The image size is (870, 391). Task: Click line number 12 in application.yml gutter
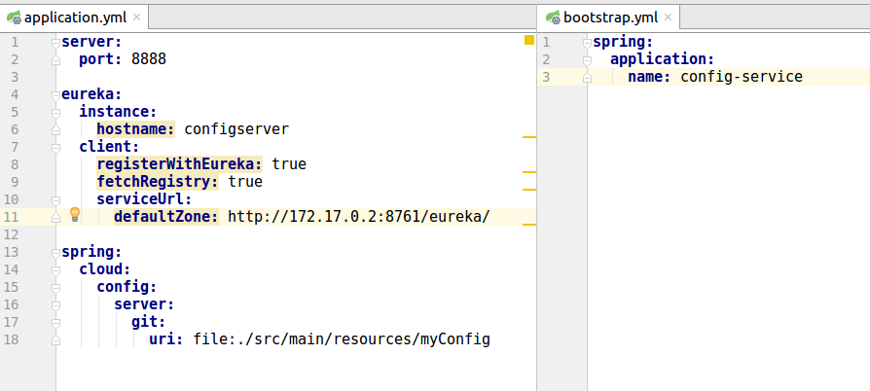[x=11, y=234]
